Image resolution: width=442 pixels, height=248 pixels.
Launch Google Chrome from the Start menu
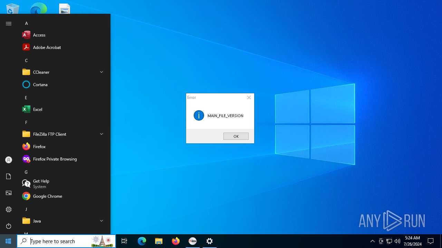(64, 196)
